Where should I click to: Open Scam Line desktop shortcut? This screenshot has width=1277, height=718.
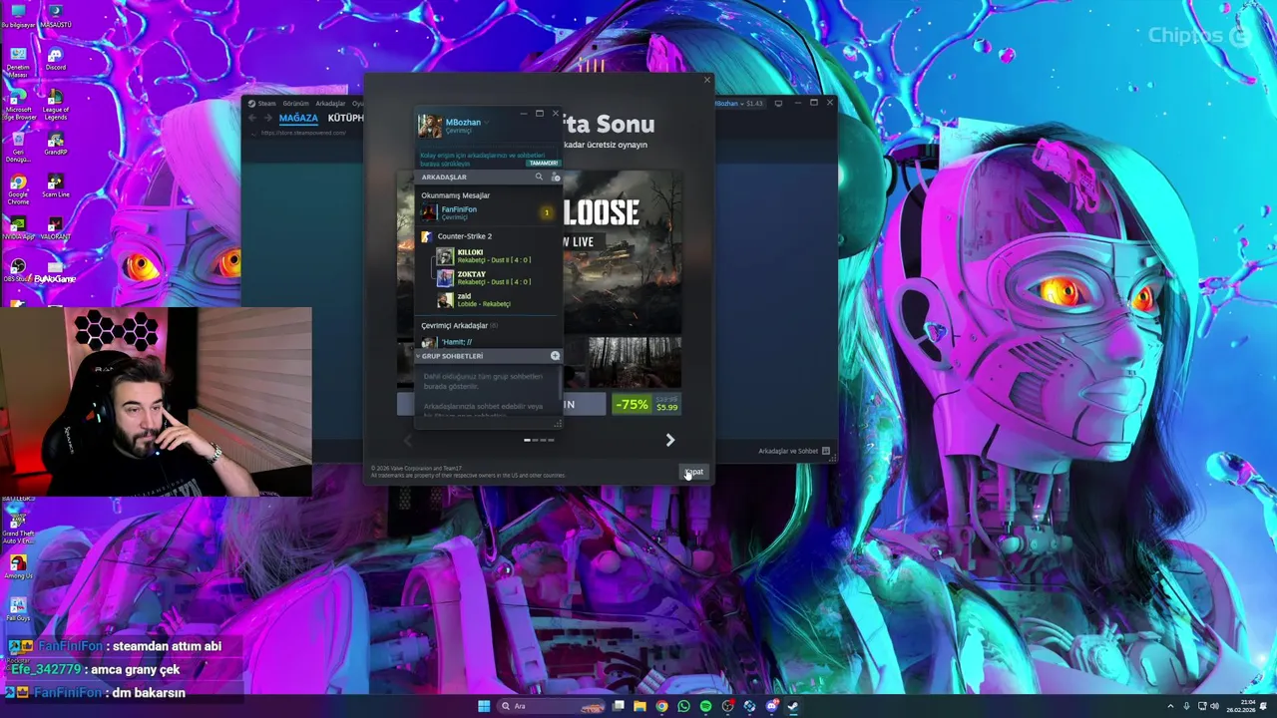pyautogui.click(x=55, y=186)
